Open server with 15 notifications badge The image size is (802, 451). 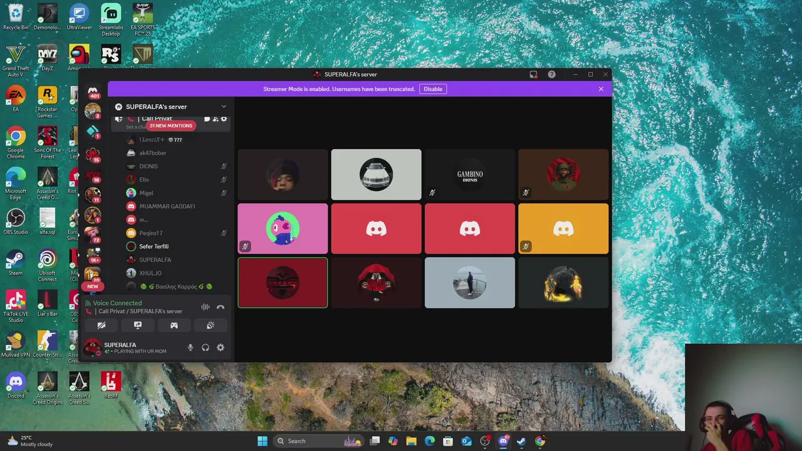click(93, 154)
